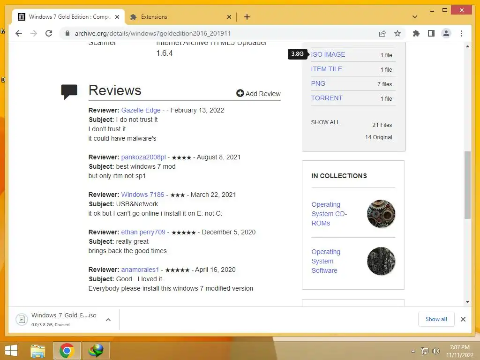Open the Windows Start button

coord(11,351)
